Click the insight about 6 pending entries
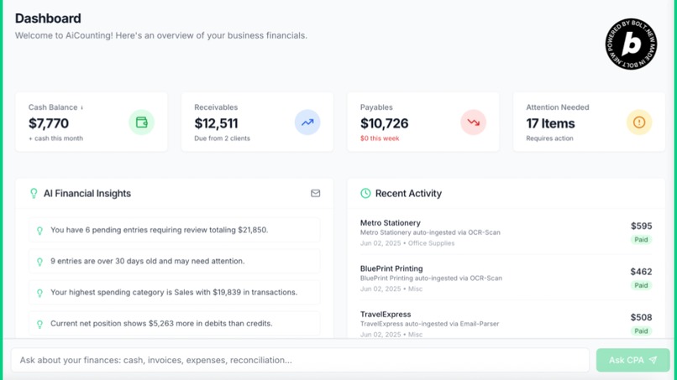677x380 pixels. coord(175,230)
